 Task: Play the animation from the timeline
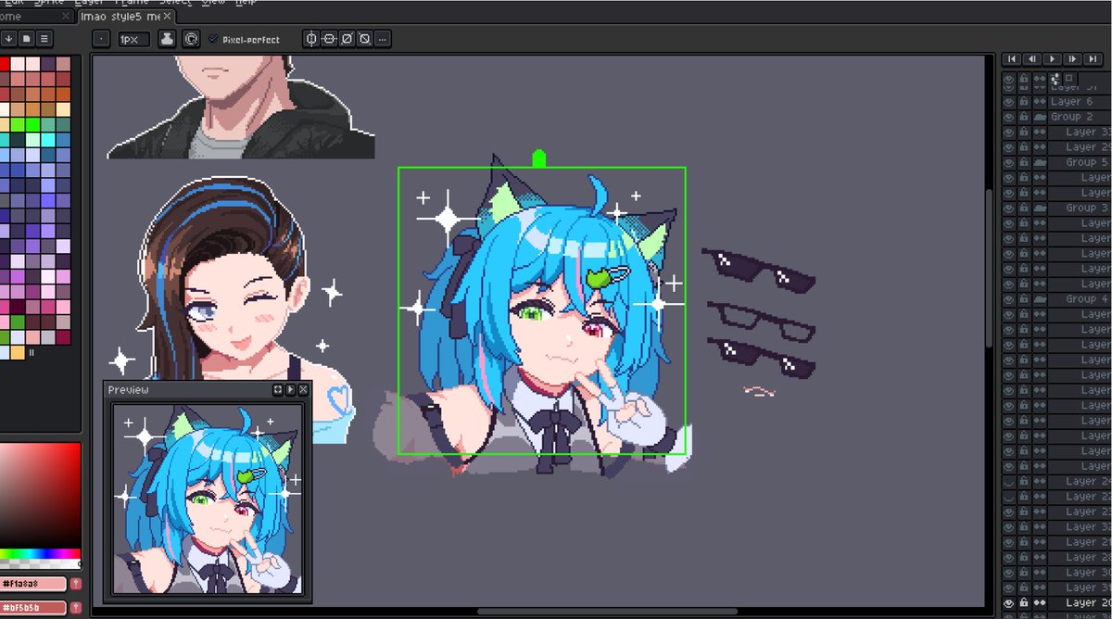coord(1052,58)
